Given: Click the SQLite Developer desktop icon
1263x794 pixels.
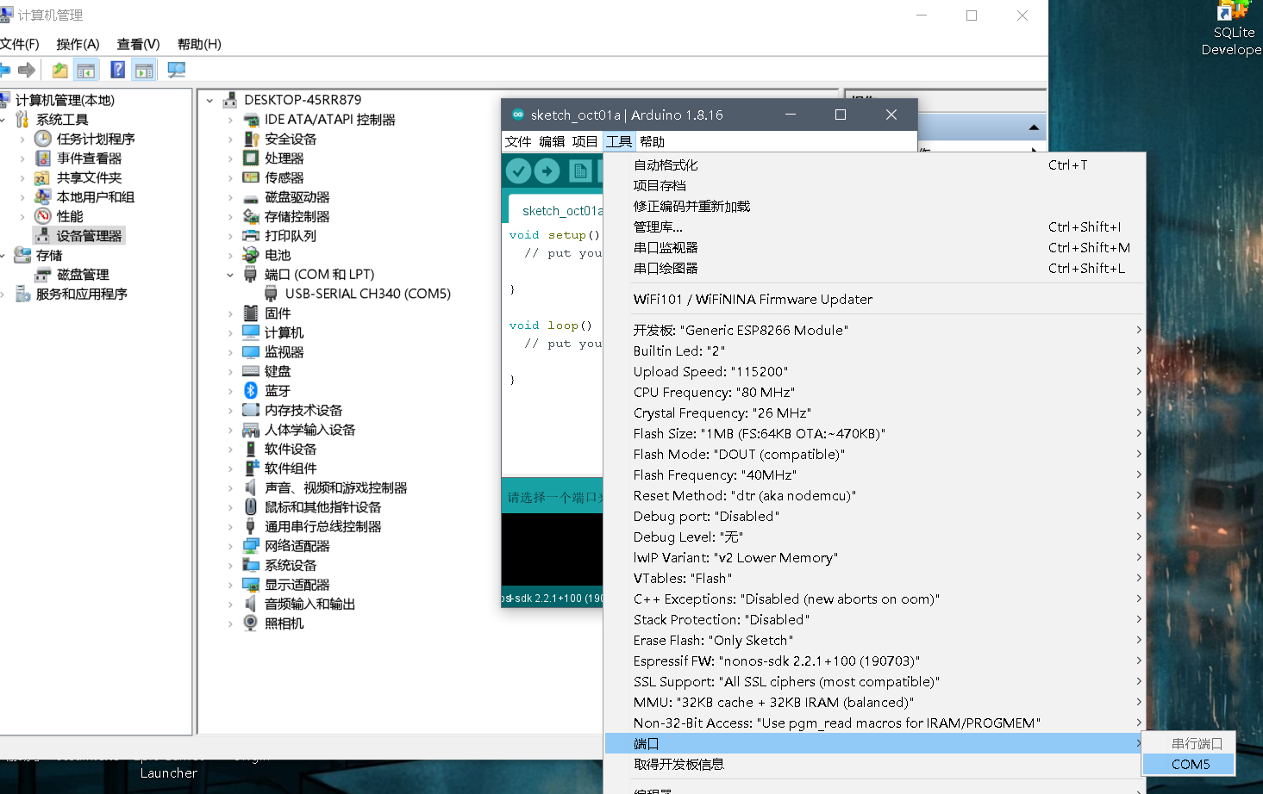Looking at the screenshot, I should (1234, 28).
